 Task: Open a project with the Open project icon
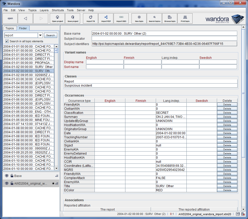tap(57, 18)
